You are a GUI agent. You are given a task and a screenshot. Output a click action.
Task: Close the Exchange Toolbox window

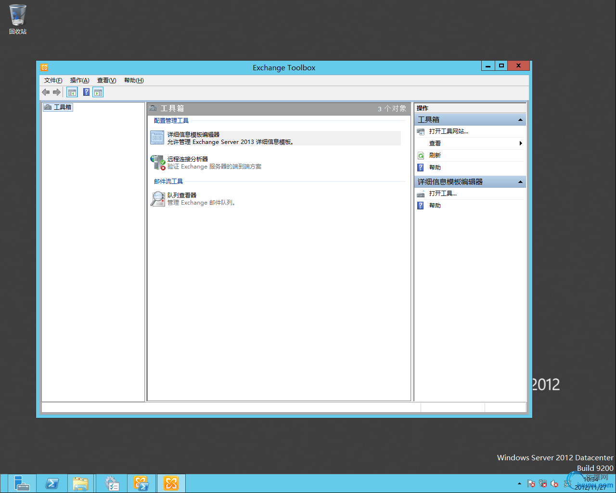tap(519, 66)
